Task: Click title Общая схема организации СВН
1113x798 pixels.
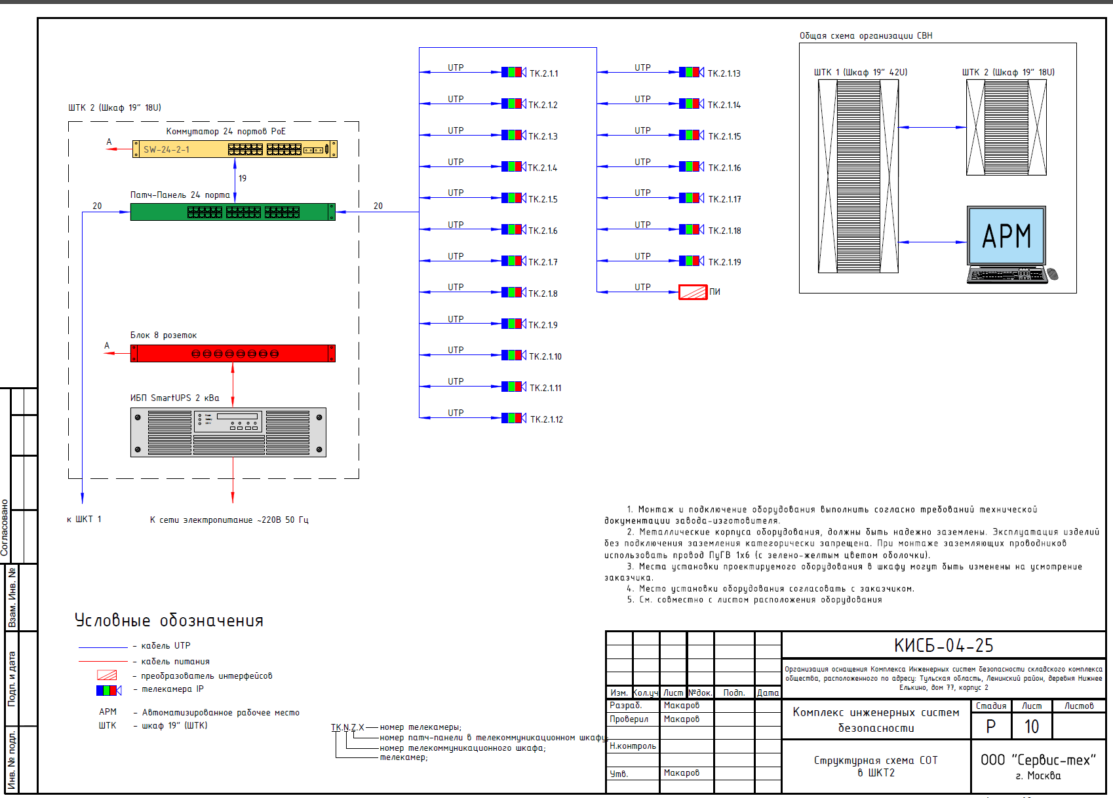Action: pyautogui.click(x=866, y=35)
